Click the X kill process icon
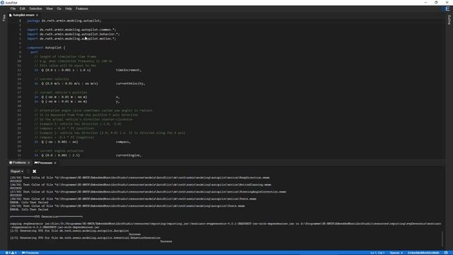 (35, 171)
